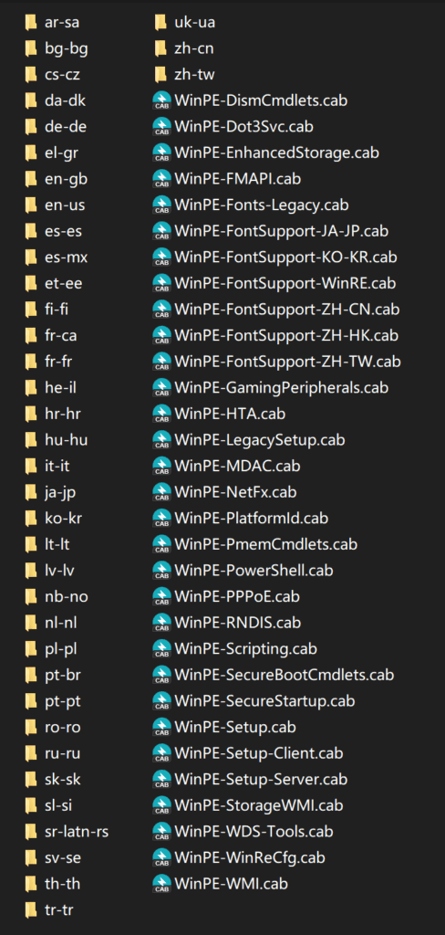The image size is (445, 935).
Task: Click the ko-kr folder name
Action: coord(63,519)
